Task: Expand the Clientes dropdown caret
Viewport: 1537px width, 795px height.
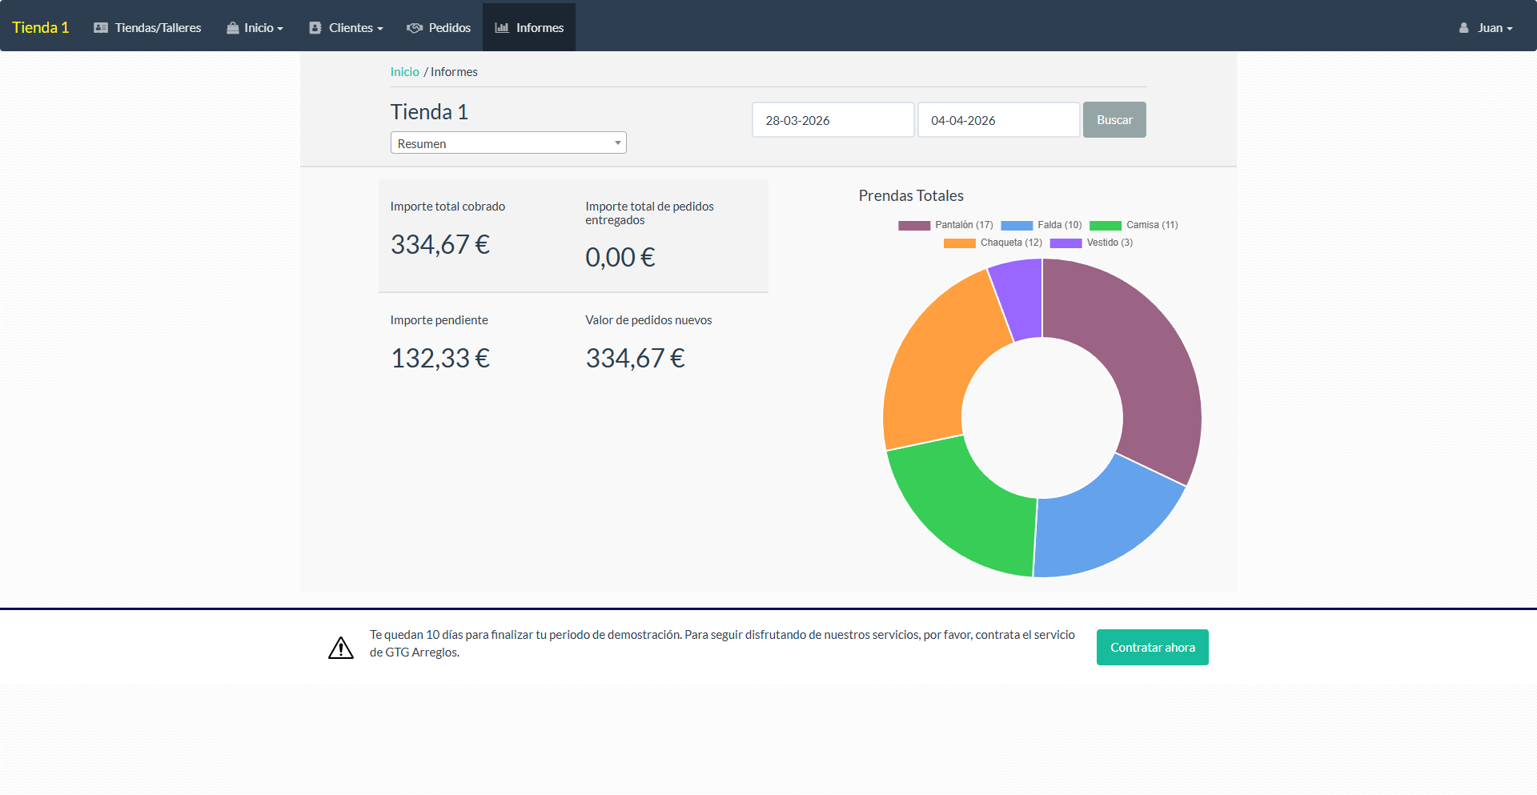Action: (x=380, y=29)
